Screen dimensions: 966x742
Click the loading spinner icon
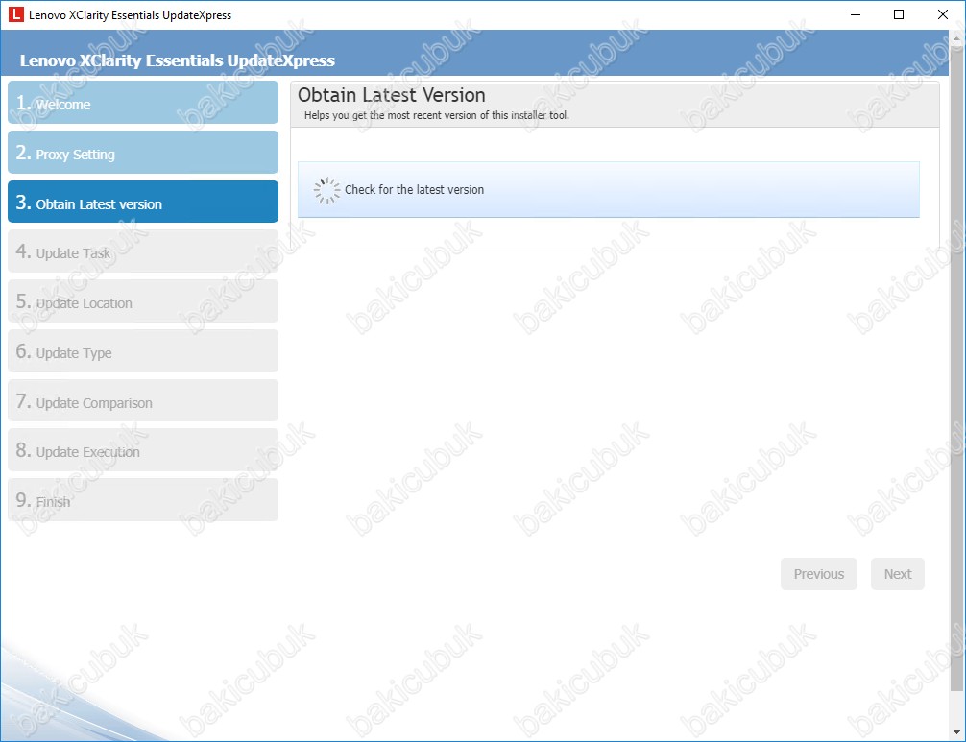click(326, 190)
